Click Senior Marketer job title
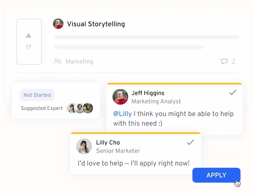This screenshot has height=194, width=253. tap(118, 151)
